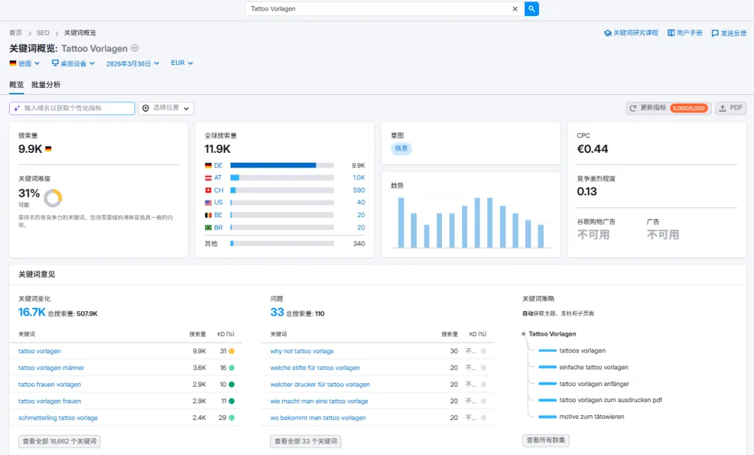Screen dimensions: 754x455
Task: Open 关键词研究课程 graduation cap link
Action: coord(630,33)
